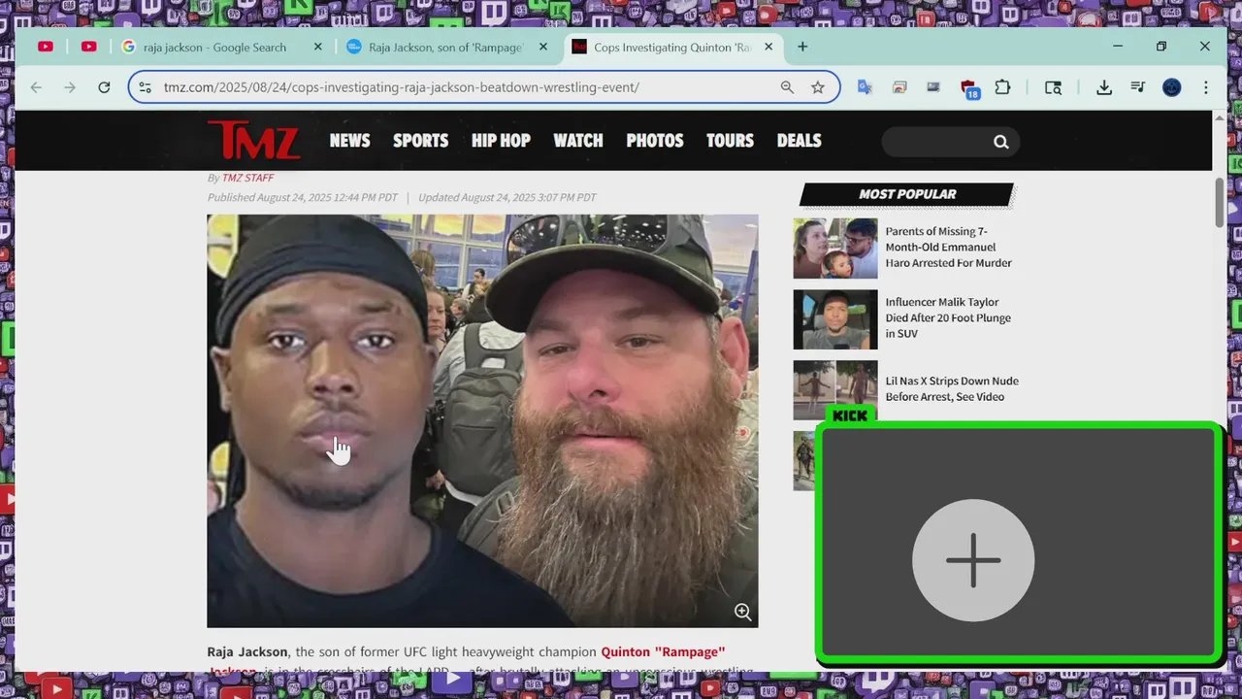Open the media controls icon

(x=1138, y=87)
